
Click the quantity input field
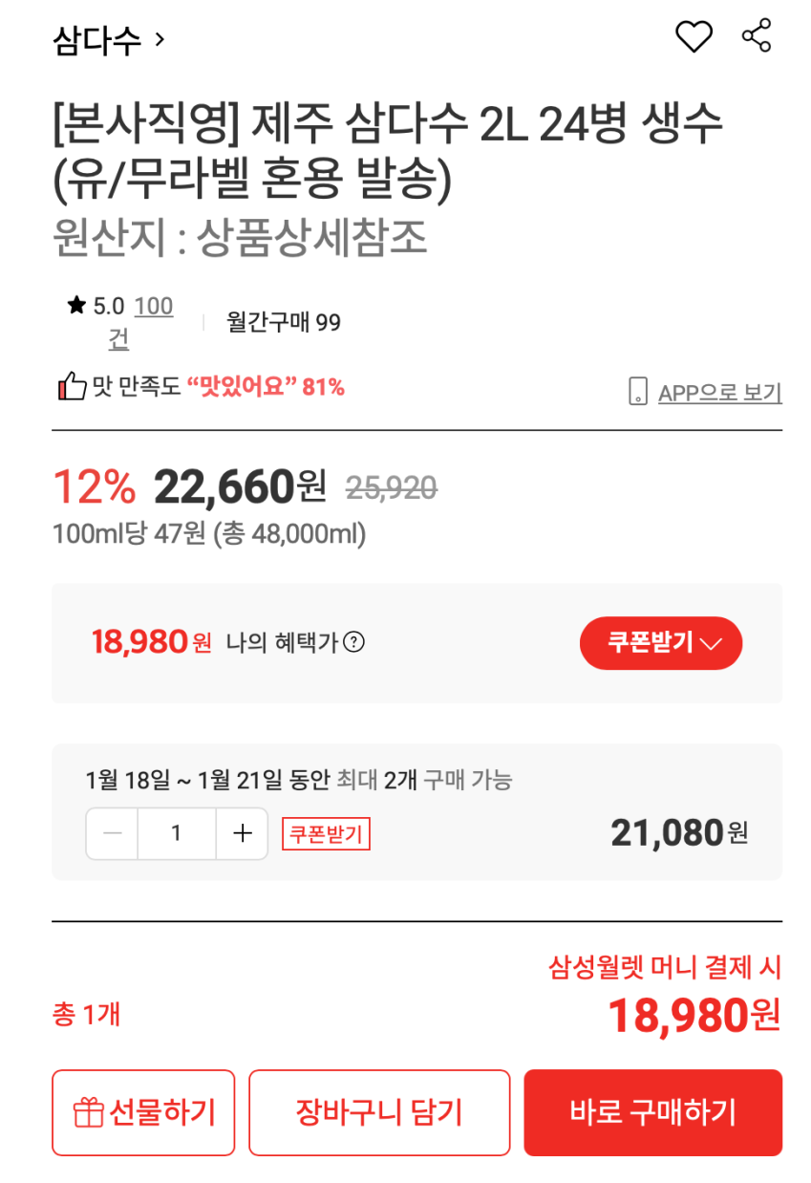177,833
